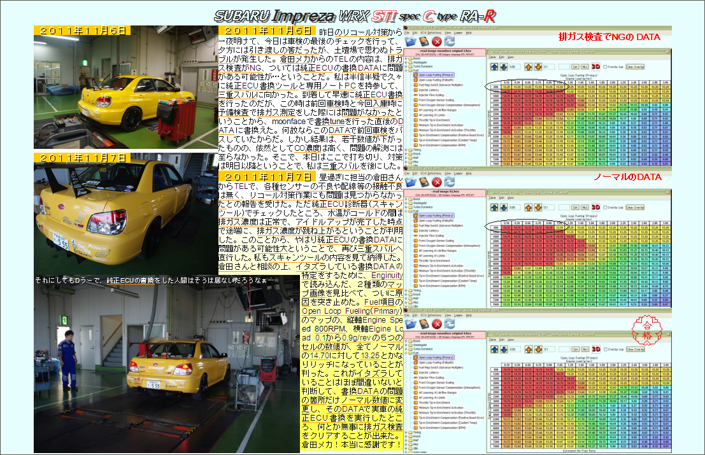Click the Save disk icon in 3.hex window
The height and width of the screenshot is (455, 705).
424,42
